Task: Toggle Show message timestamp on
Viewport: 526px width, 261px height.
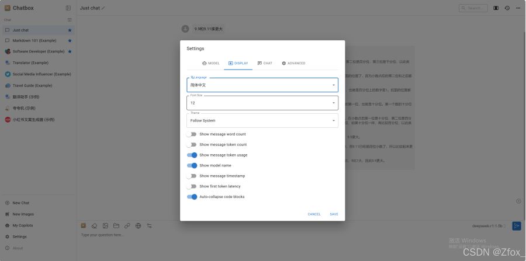Action: tap(192, 176)
